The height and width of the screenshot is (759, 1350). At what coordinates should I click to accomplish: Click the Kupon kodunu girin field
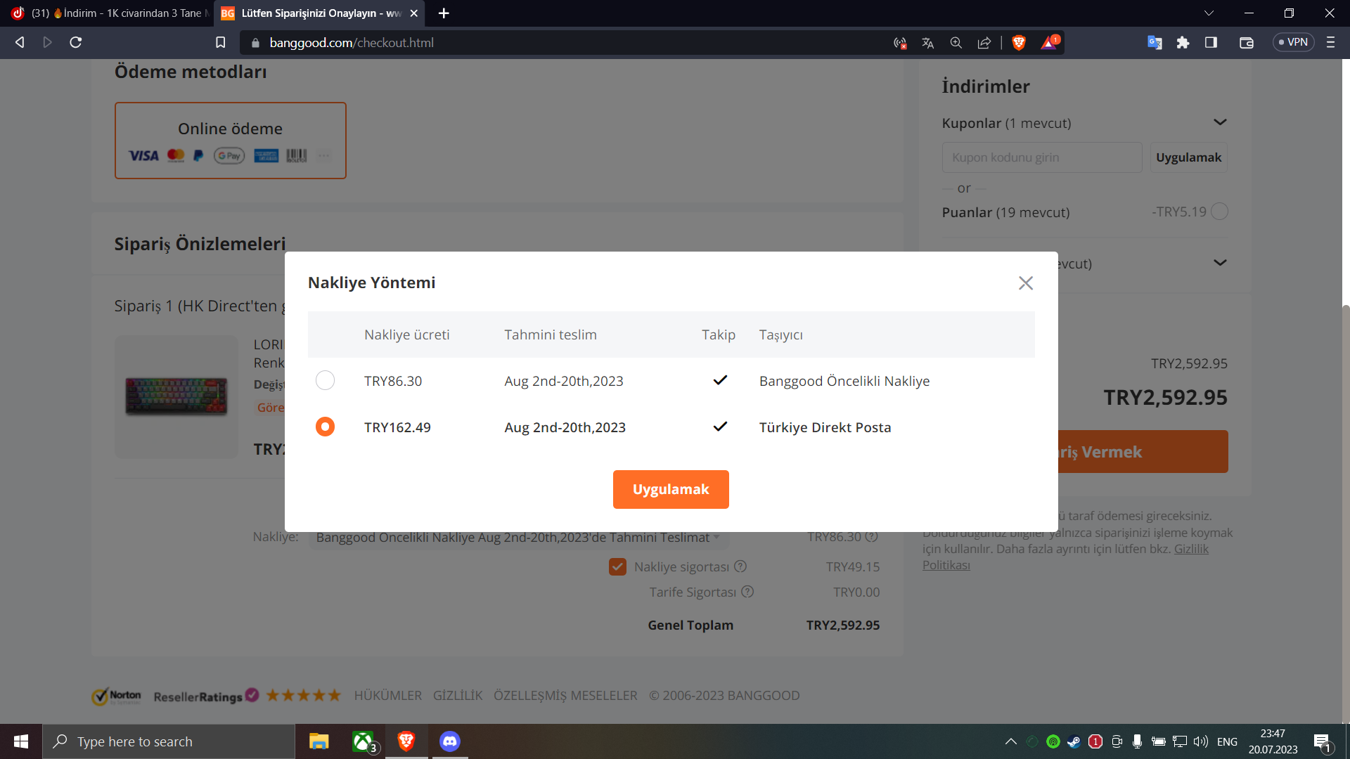(1041, 157)
